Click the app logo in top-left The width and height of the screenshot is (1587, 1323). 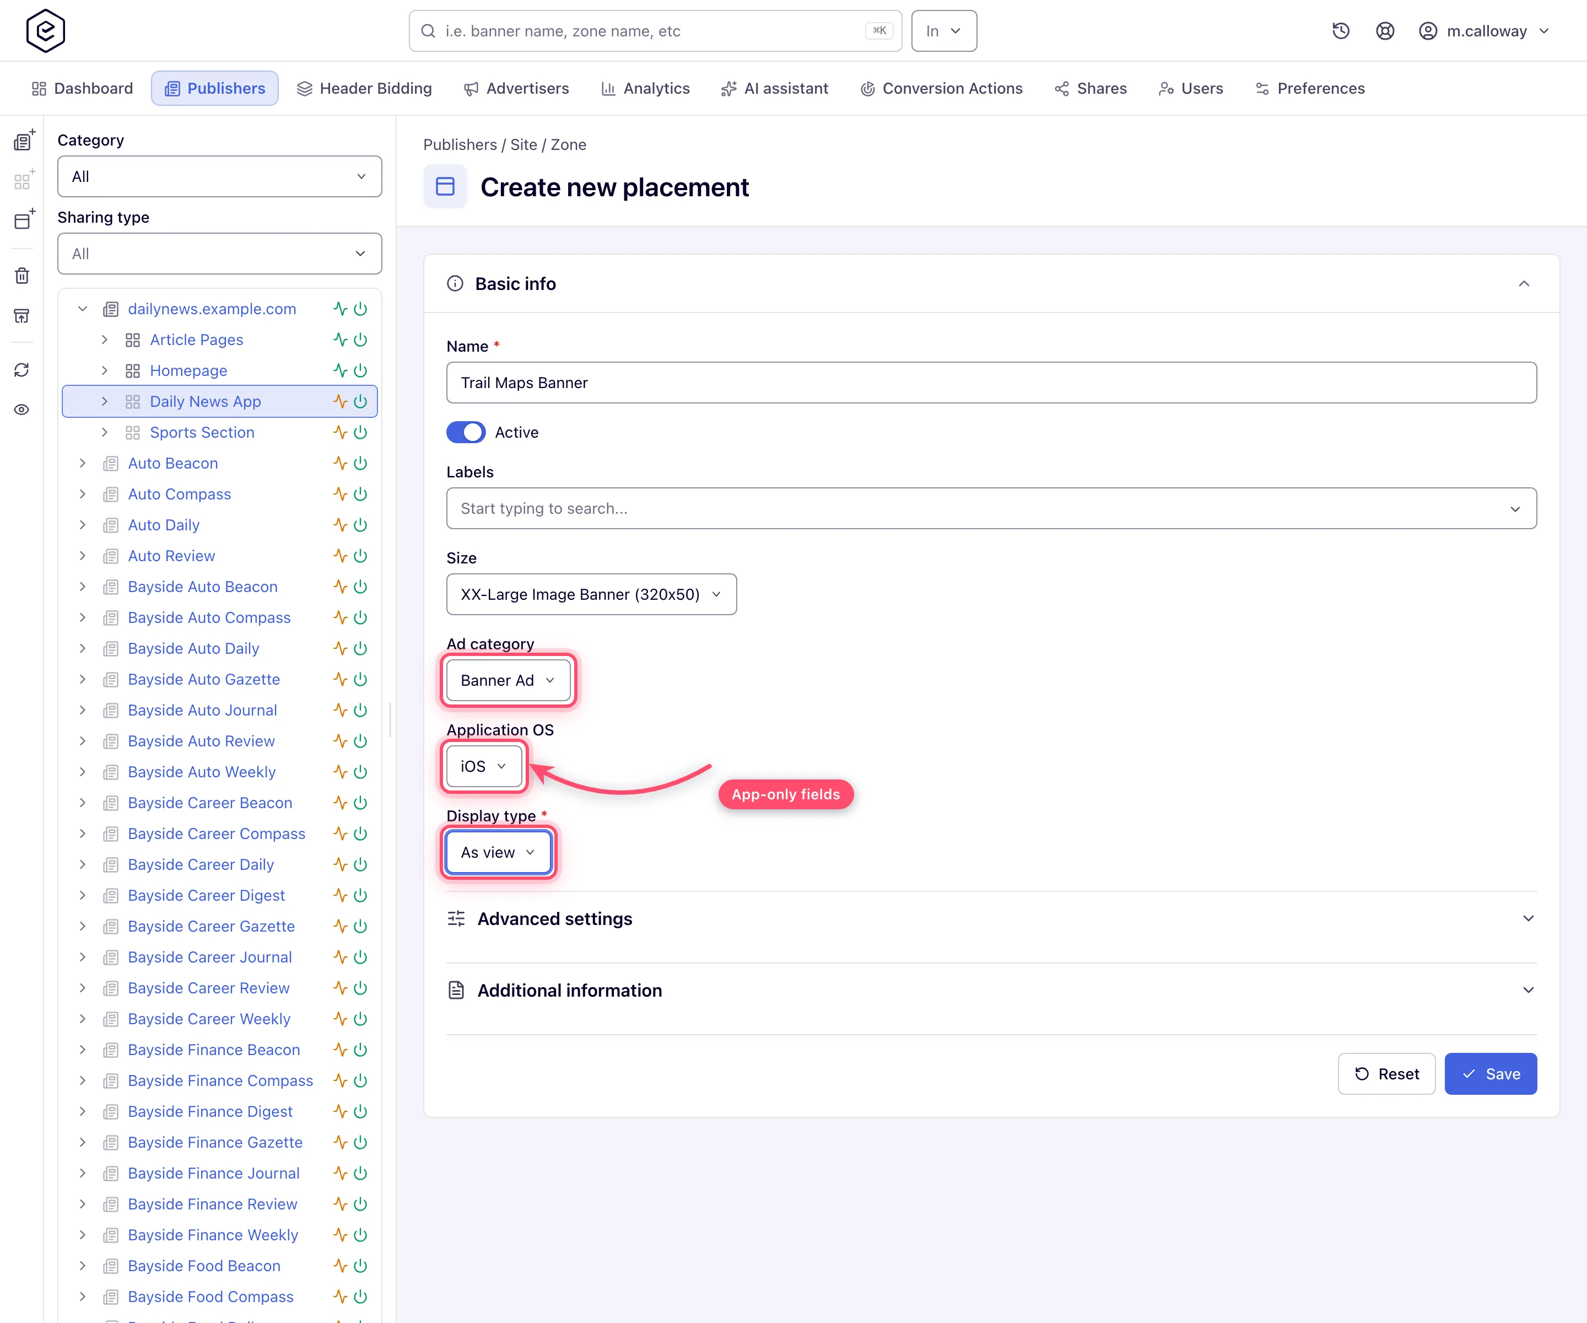pos(45,31)
